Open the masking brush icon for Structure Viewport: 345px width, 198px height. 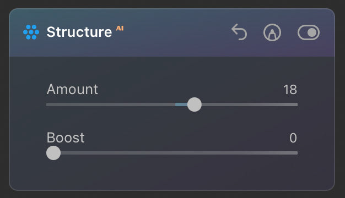click(x=272, y=32)
